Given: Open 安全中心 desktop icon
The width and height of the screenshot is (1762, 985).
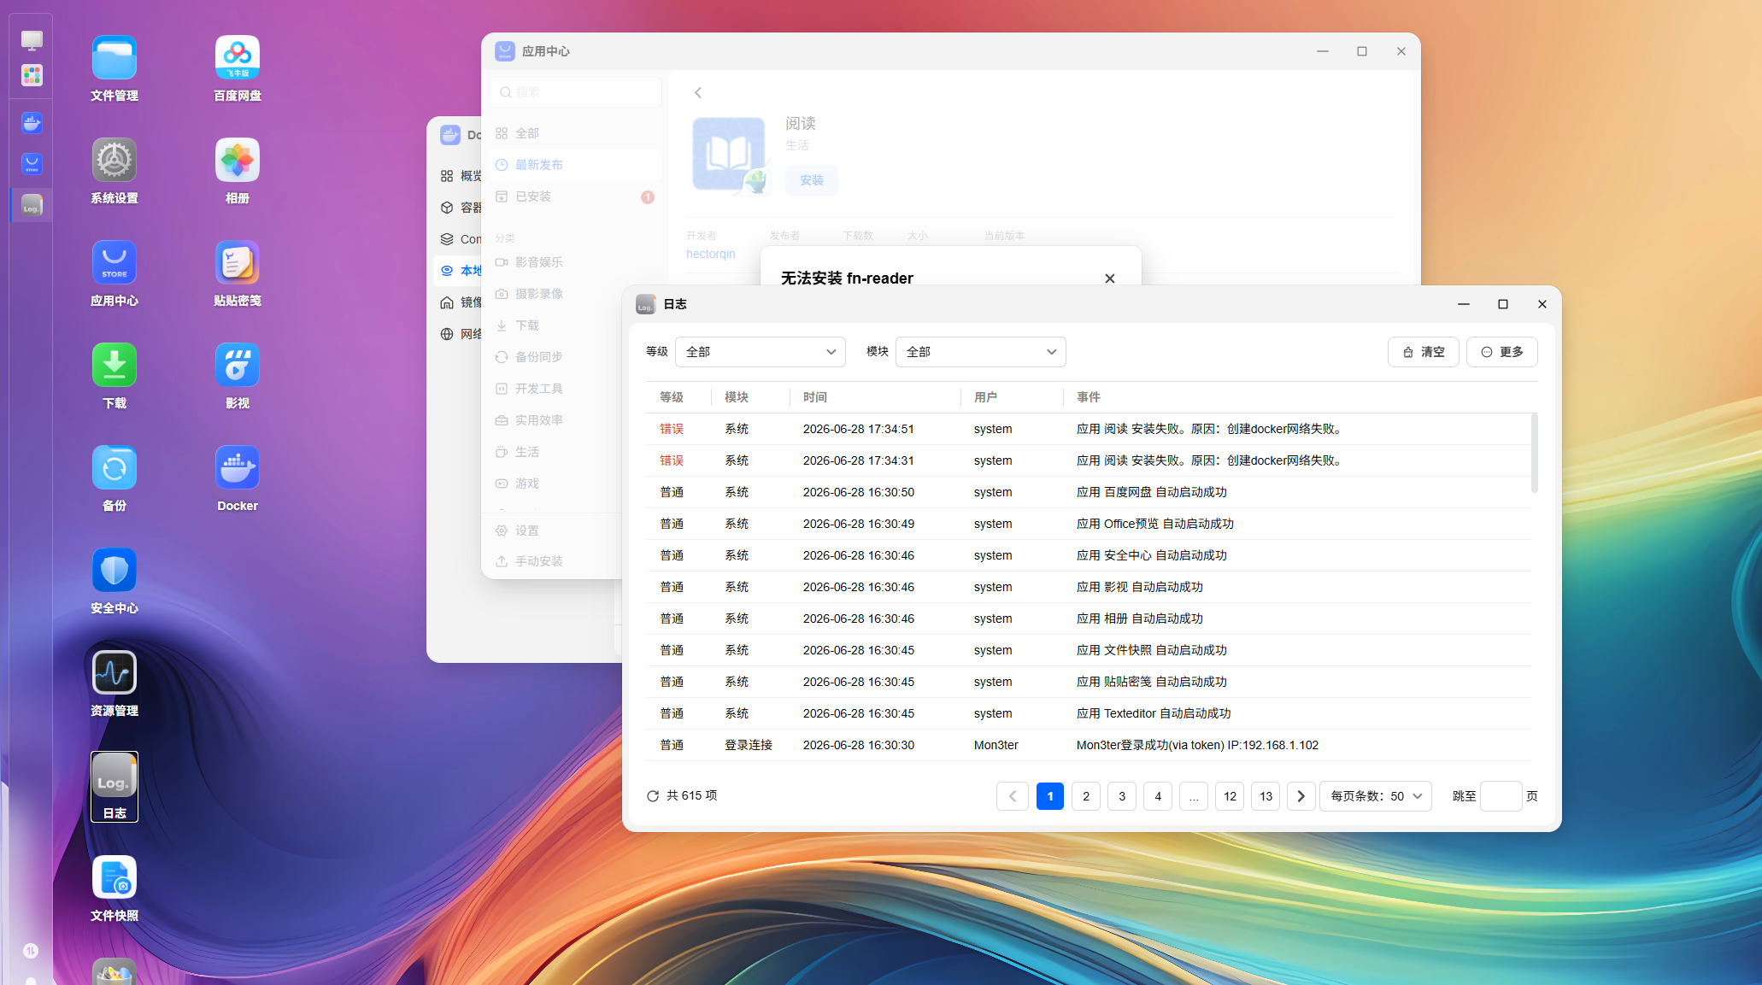Looking at the screenshot, I should tap(115, 581).
